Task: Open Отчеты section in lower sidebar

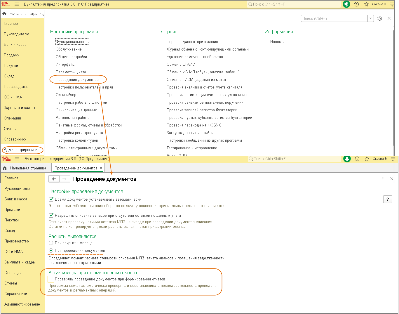Action: (11, 283)
